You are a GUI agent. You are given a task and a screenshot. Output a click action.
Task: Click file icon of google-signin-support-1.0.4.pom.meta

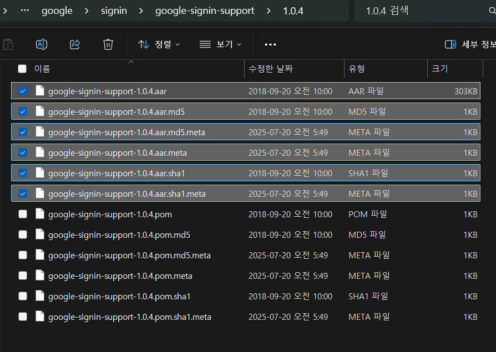tap(40, 275)
